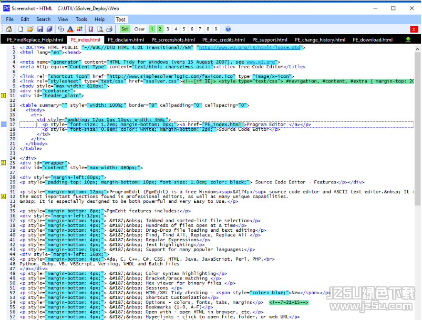Viewport: 422px width, 320px height.
Task: Open the File menu
Action: click(x=9, y=19)
